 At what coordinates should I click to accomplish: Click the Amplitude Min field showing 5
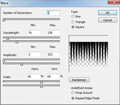tap(34, 54)
